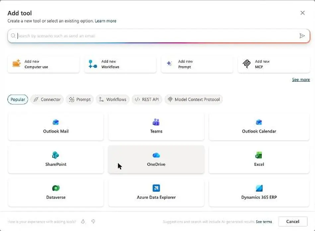Give thumbs down feedback

tap(93, 222)
